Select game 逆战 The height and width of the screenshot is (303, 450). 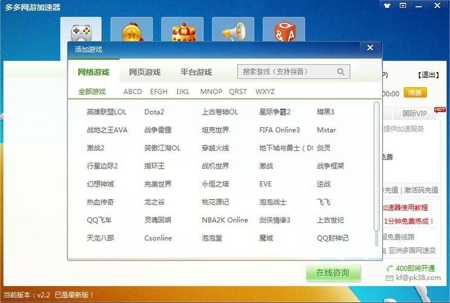323,184
